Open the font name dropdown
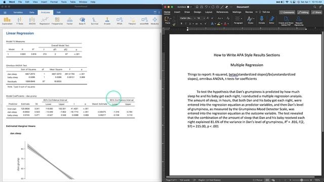Screen dimensions: 324x182 click(x=194, y=18)
